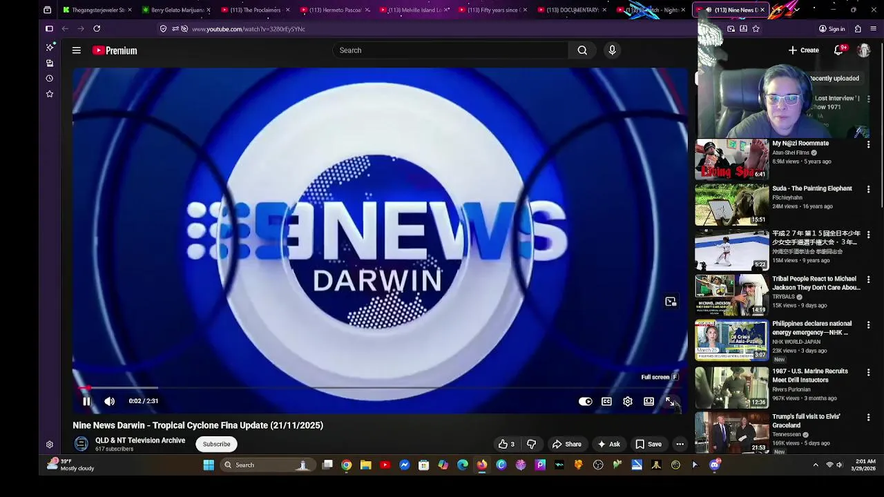Click the browser address bar URL
Screen dimensions: 884x497
(248, 29)
